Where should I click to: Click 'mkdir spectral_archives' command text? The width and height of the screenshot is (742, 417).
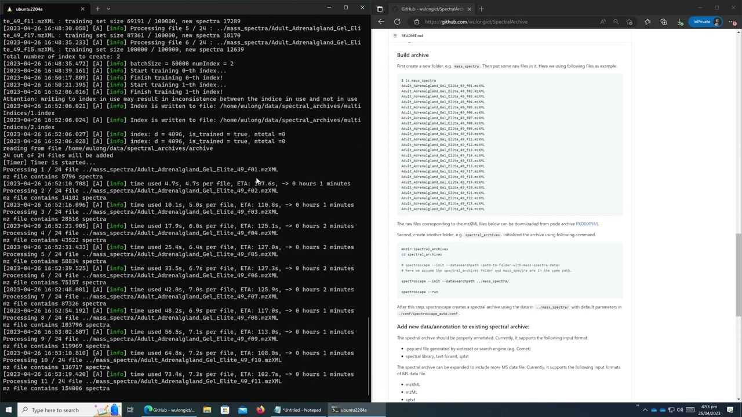[424, 249]
